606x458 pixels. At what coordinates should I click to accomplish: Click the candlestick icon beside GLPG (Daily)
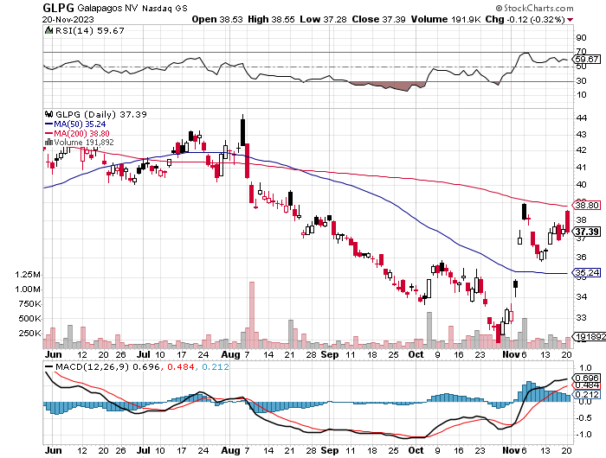[48, 114]
